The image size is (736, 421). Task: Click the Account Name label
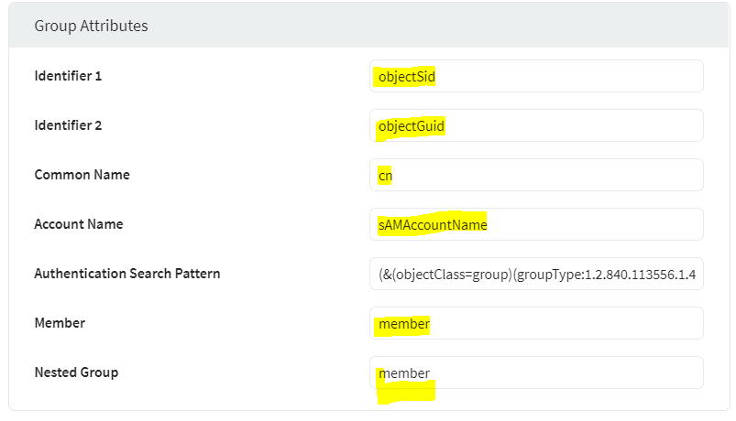point(79,224)
